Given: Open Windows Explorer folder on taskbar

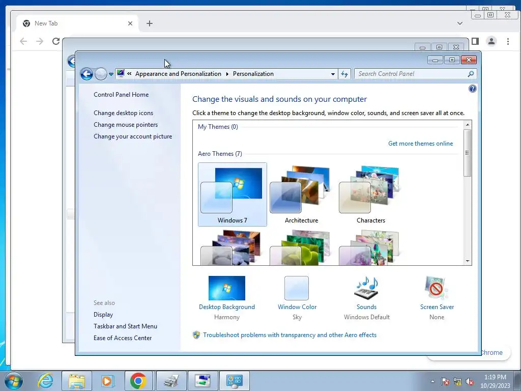Looking at the screenshot, I should [x=76, y=381].
